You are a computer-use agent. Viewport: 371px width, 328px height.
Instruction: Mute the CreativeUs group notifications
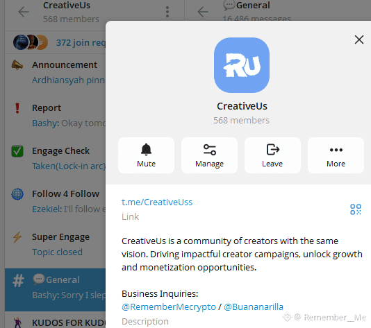(x=146, y=155)
